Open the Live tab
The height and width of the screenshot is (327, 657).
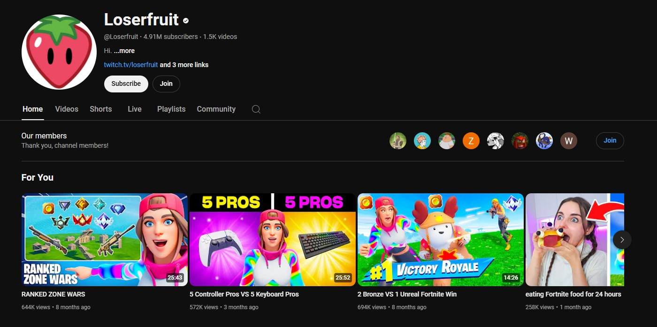click(135, 109)
